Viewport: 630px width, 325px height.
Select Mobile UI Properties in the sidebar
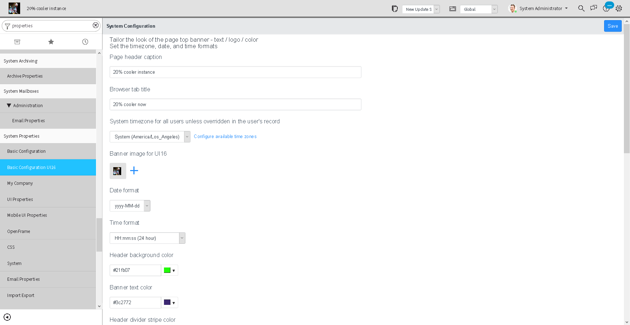[x=27, y=215]
